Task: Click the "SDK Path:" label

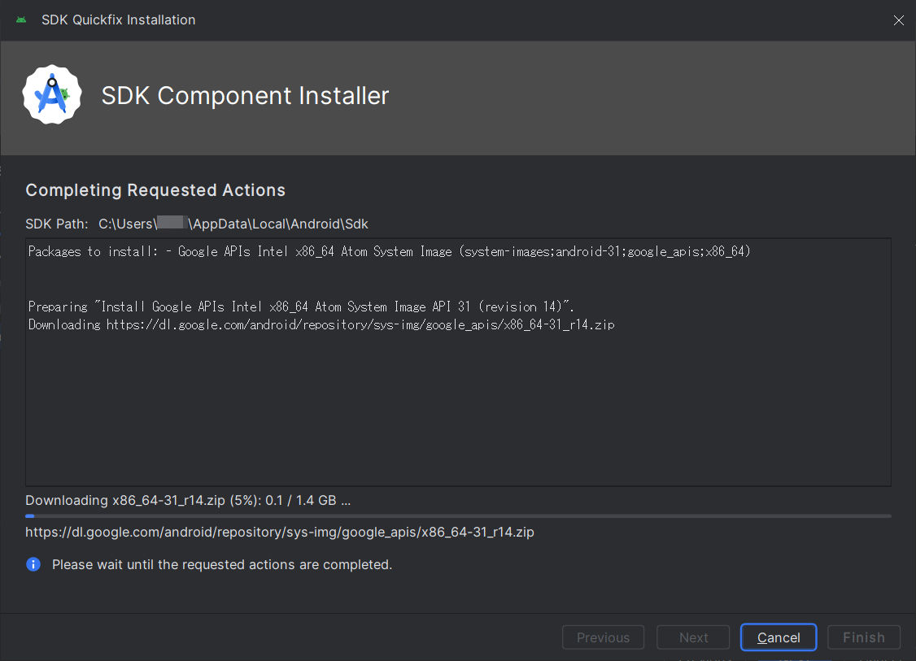Action: 57,224
